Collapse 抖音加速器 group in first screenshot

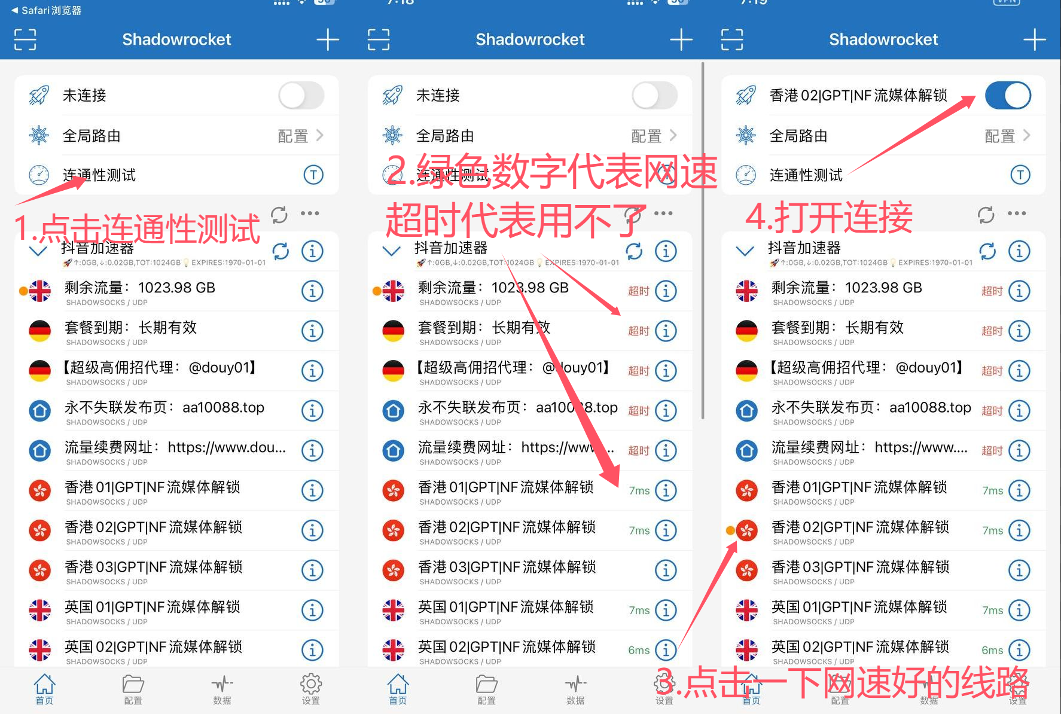pyautogui.click(x=38, y=251)
